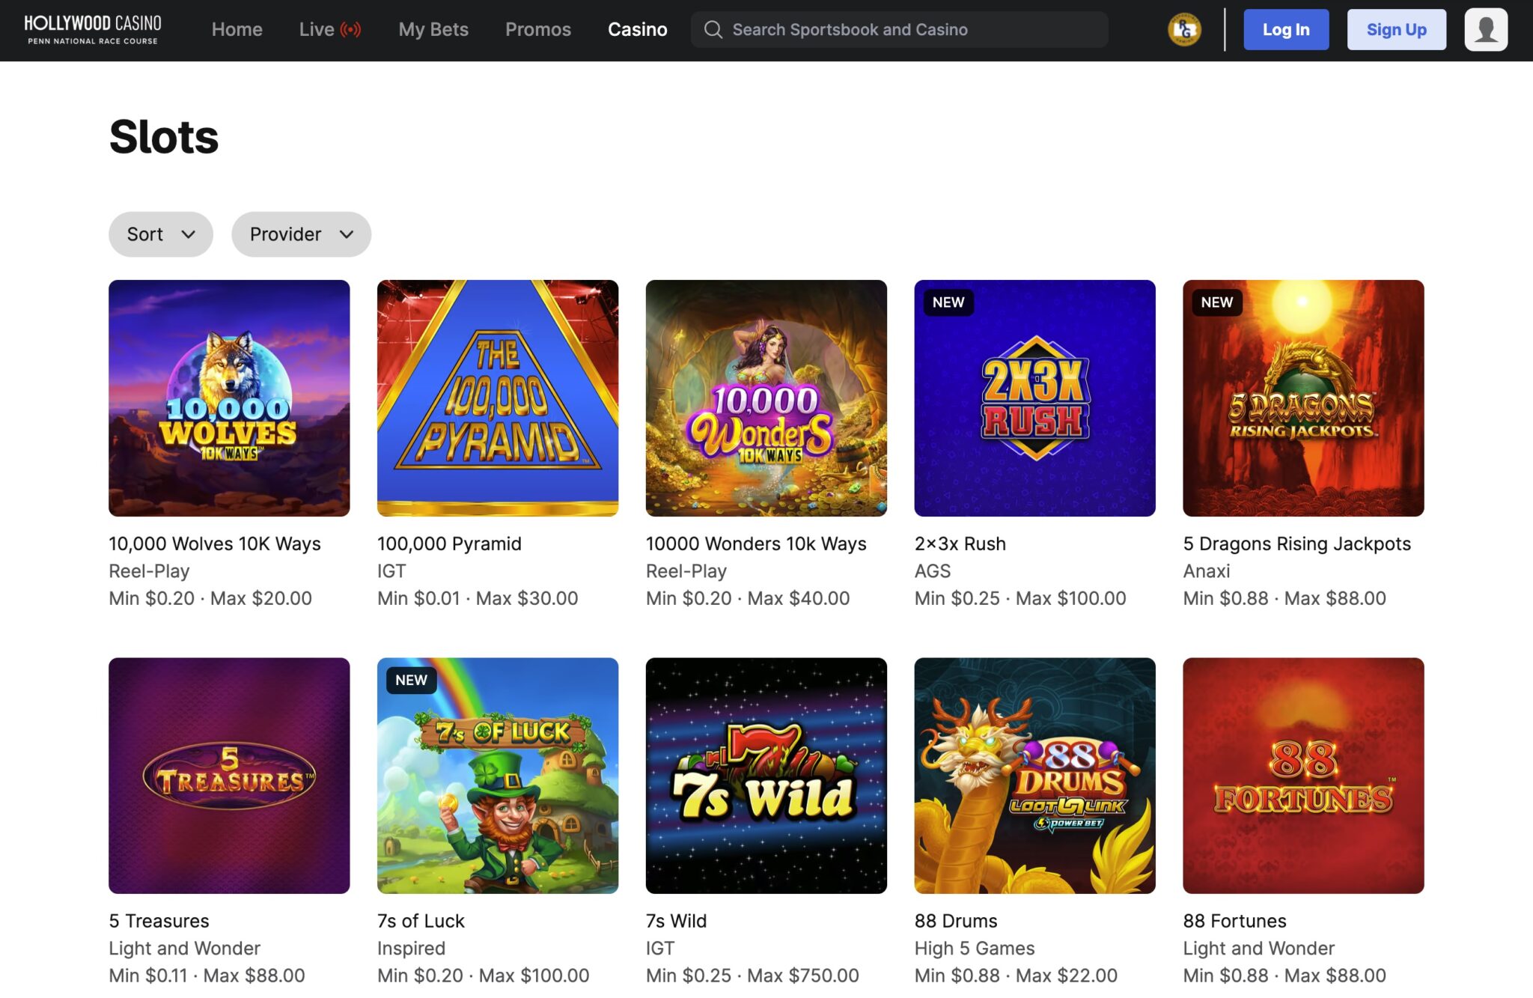
Task: Open My Bets page
Action: [433, 29]
